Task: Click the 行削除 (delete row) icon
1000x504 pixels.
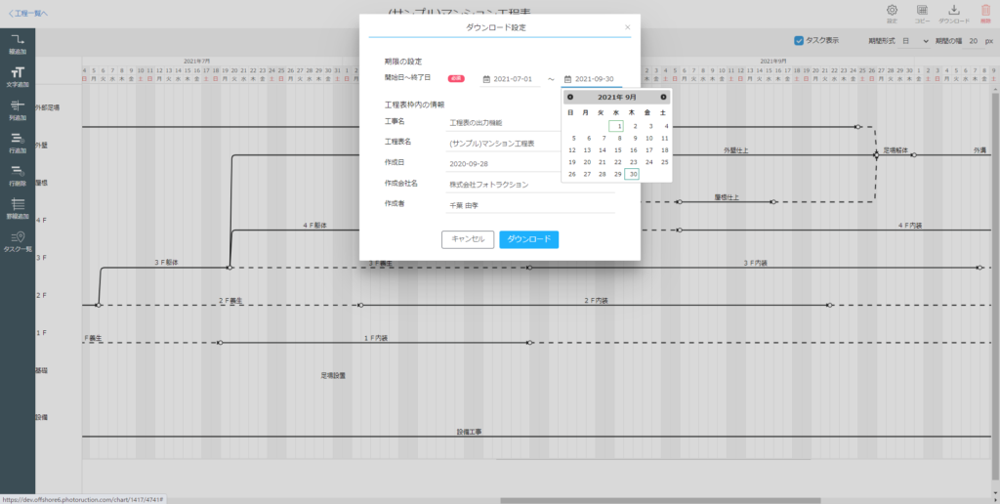Action: click(18, 175)
